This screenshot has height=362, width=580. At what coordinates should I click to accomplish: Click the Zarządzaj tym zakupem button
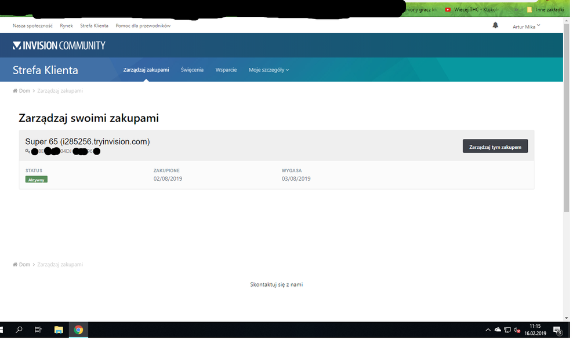(x=495, y=147)
